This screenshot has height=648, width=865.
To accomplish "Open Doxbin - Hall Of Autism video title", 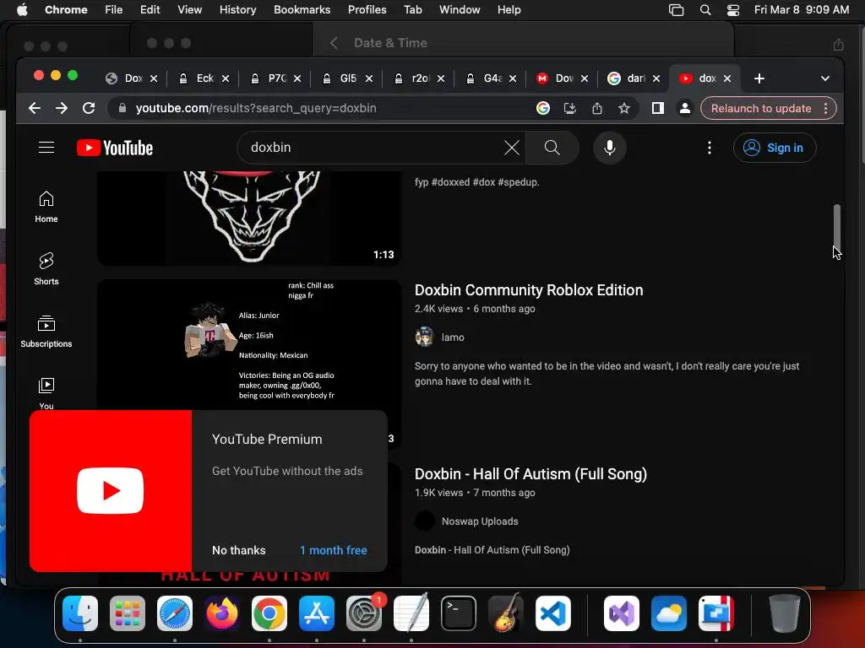I will [530, 474].
